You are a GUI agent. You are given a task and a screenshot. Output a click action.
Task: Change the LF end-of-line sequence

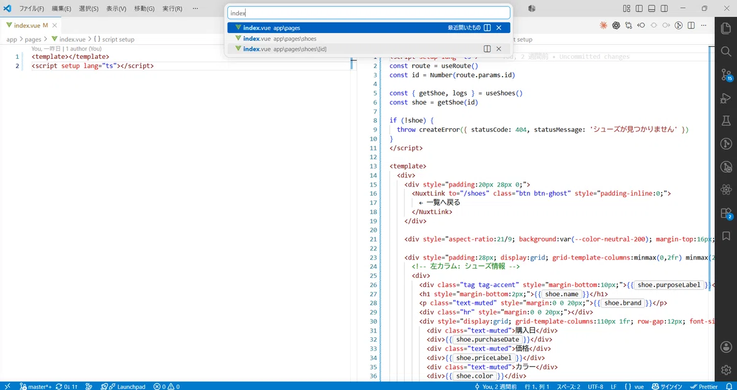[x=614, y=386]
